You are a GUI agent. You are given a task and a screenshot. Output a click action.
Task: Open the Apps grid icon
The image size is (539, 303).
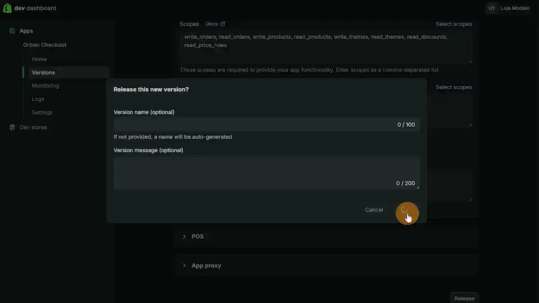pos(12,31)
